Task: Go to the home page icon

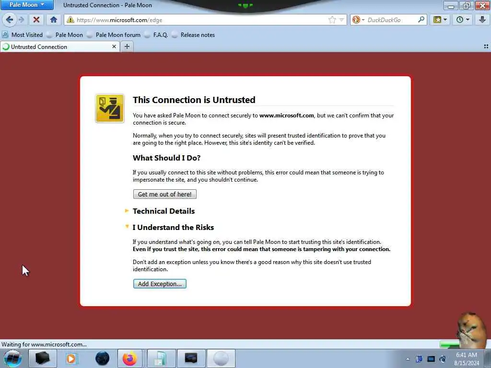Action: pos(54,20)
